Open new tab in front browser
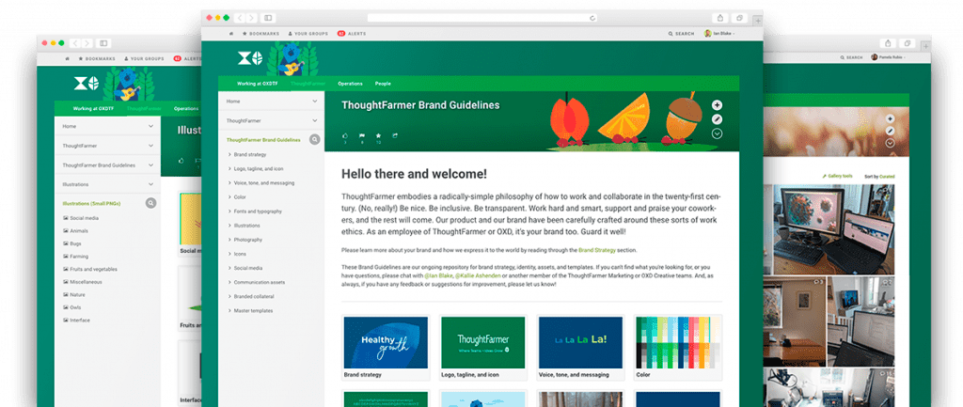This screenshot has width=963, height=407. coord(758,20)
